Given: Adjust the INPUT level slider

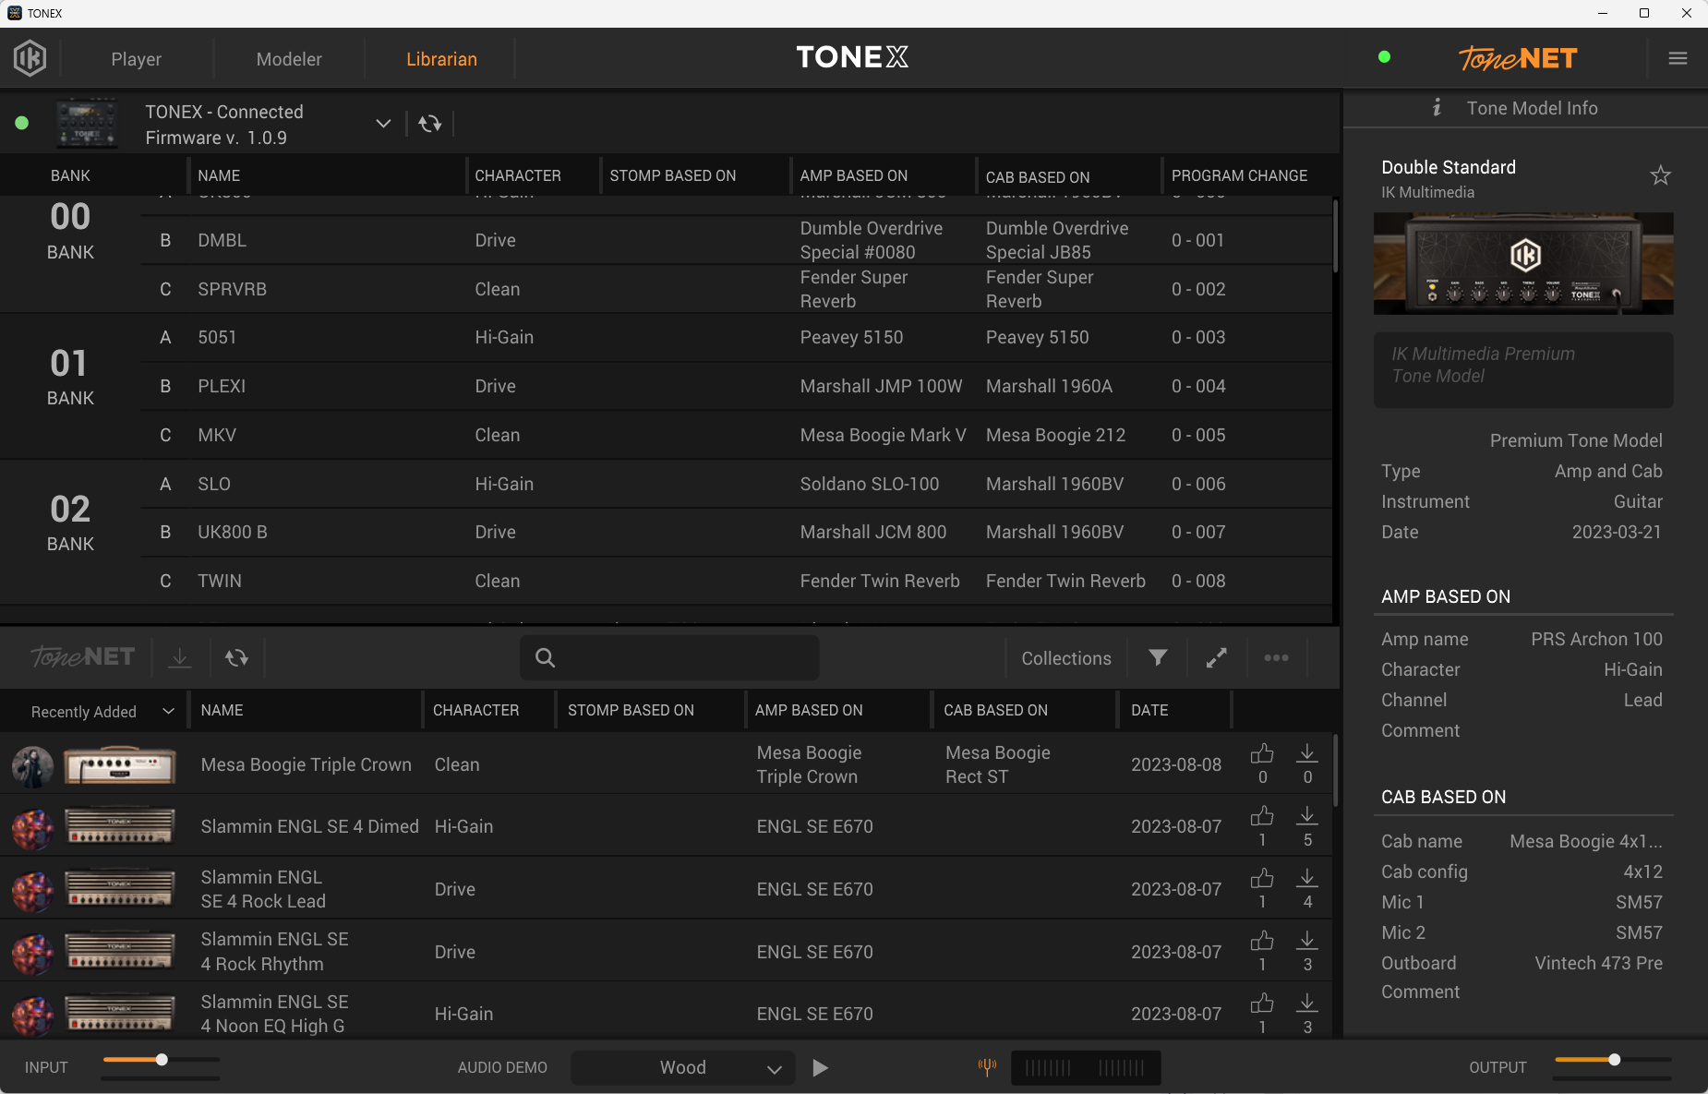Looking at the screenshot, I should click(x=161, y=1060).
